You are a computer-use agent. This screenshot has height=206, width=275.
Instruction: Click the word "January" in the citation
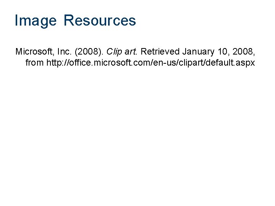[198, 51]
